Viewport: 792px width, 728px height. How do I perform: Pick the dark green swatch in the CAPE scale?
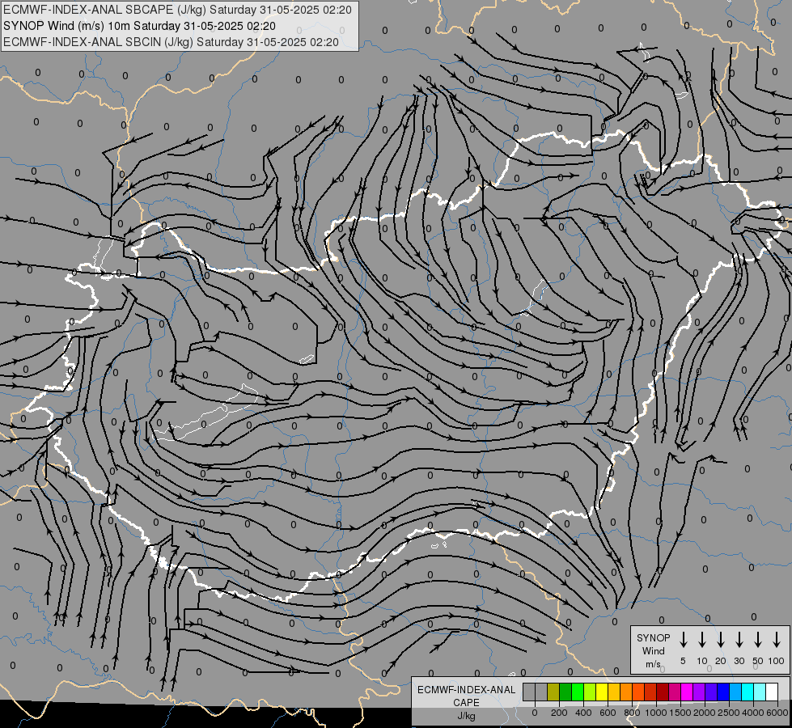[565, 692]
